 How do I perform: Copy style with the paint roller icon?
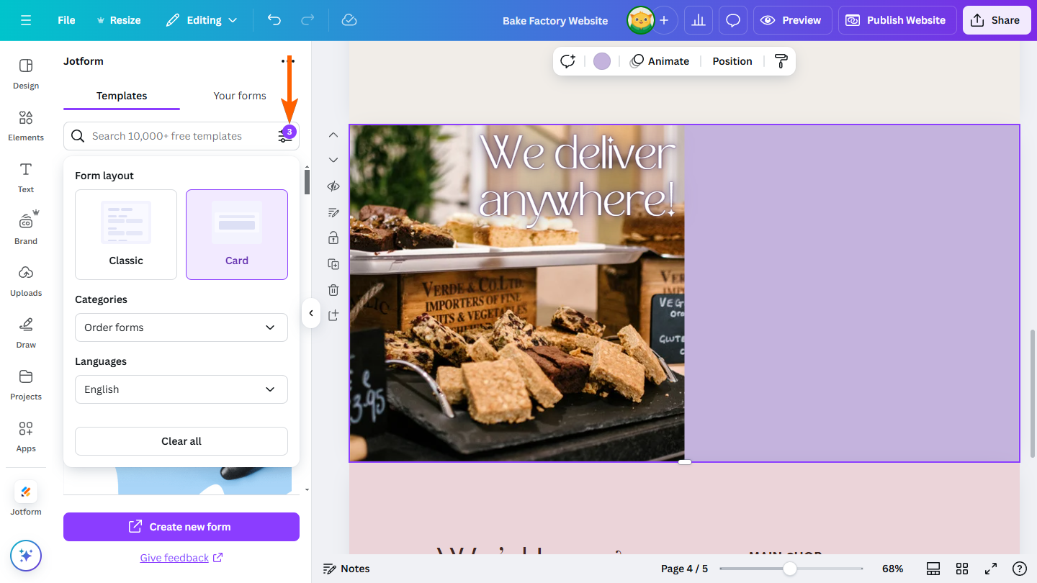[x=781, y=61]
